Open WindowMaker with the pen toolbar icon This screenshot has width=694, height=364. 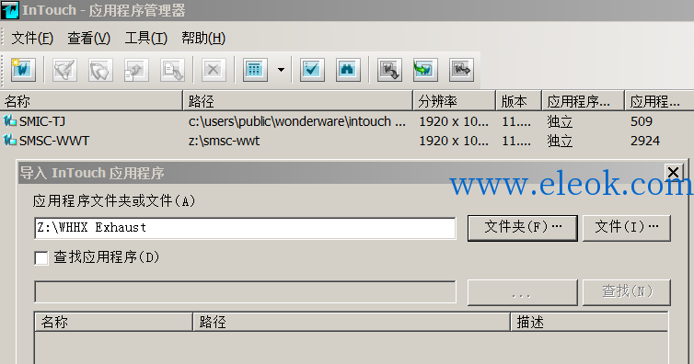[64, 69]
